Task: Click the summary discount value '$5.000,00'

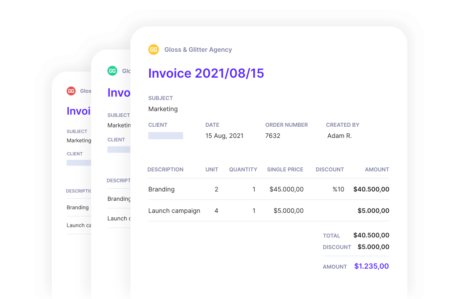Action: [x=373, y=246]
